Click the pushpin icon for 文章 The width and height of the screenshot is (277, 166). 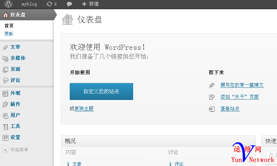tap(6, 47)
